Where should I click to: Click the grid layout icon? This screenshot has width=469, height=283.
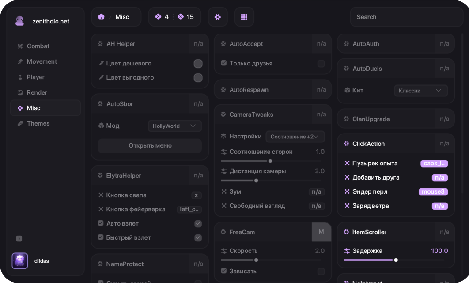244,17
